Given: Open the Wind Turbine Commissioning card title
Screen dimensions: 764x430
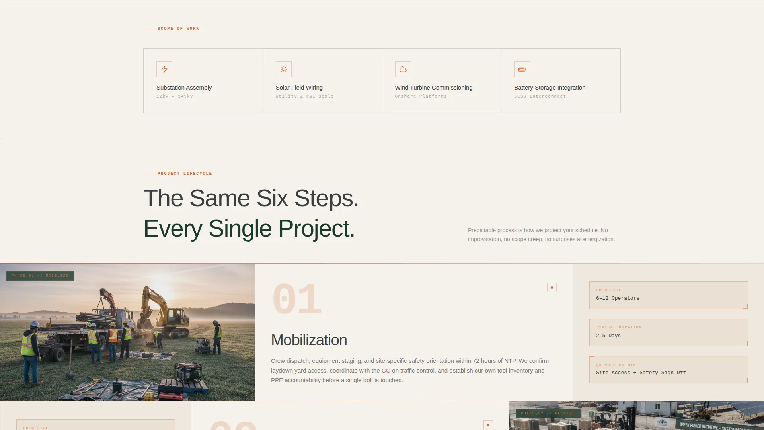Looking at the screenshot, I should (x=434, y=88).
